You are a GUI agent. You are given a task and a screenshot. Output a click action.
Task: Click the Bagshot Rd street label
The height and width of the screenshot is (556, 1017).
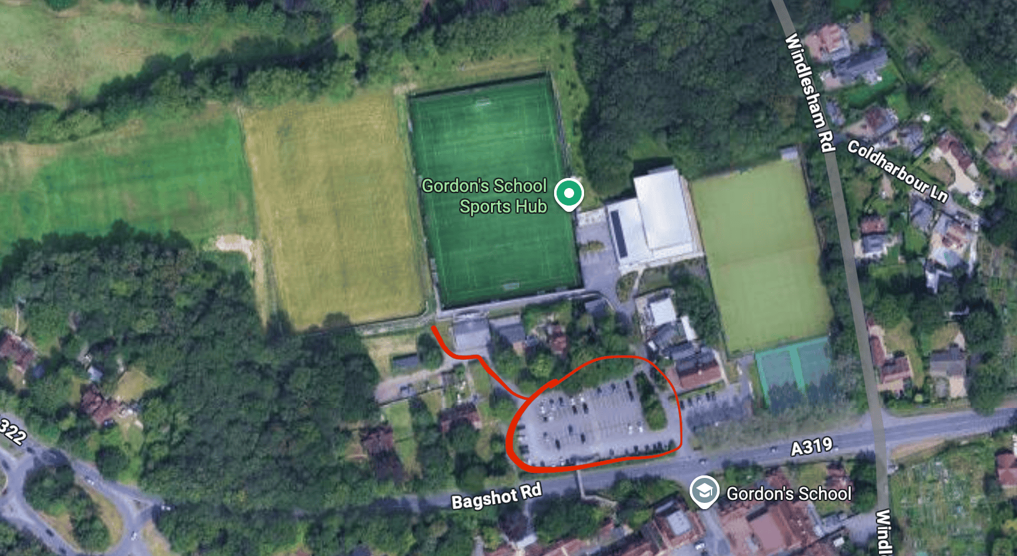point(496,497)
